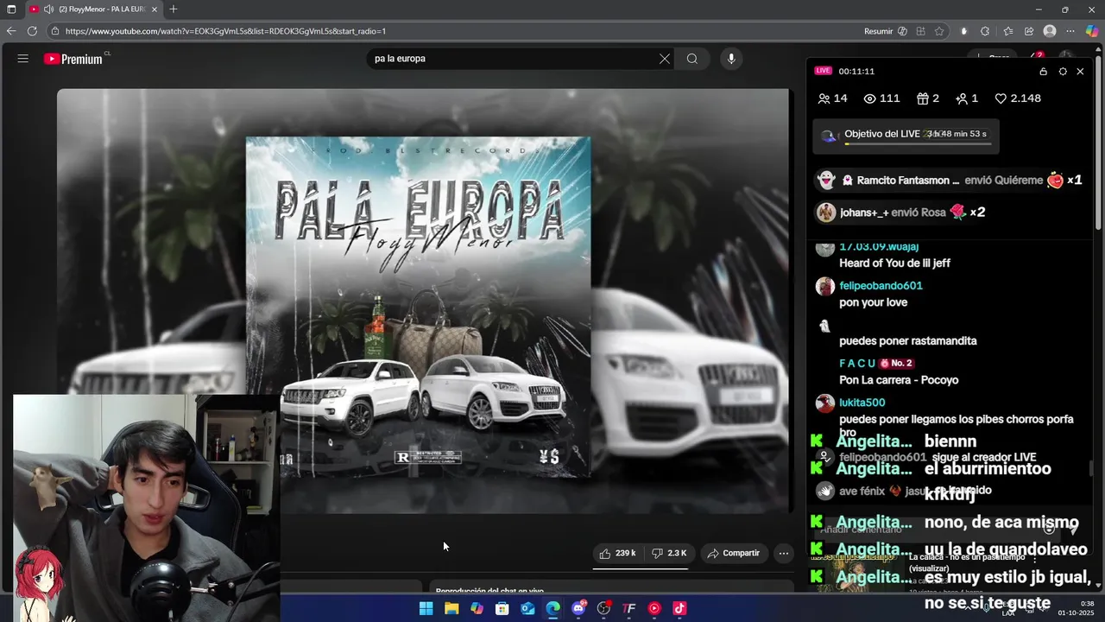View the 14 users count icon
The image size is (1105, 622).
pyautogui.click(x=832, y=98)
